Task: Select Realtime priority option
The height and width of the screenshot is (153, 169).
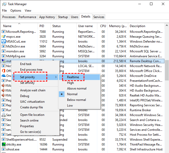Action: [x=73, y=77]
